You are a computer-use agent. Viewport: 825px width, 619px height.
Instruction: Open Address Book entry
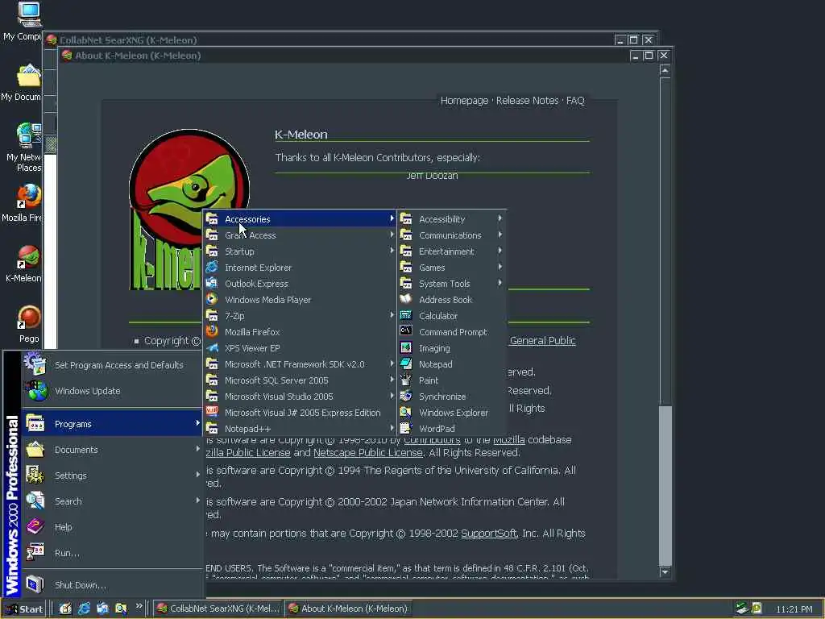[451, 300]
